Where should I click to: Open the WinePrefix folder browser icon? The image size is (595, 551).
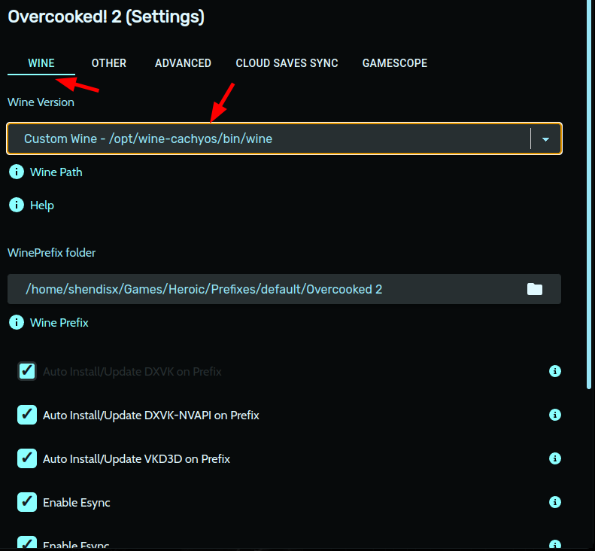point(535,289)
